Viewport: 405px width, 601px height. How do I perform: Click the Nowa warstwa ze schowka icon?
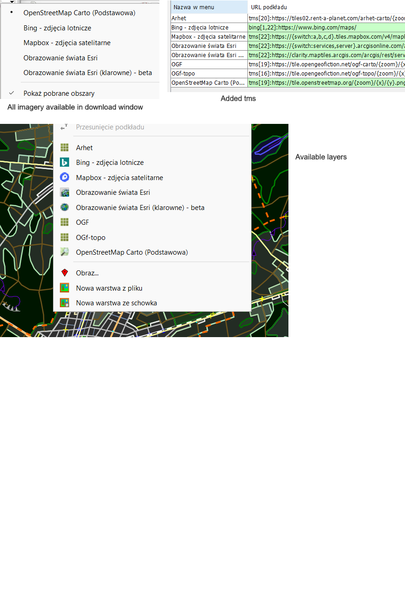(x=65, y=303)
